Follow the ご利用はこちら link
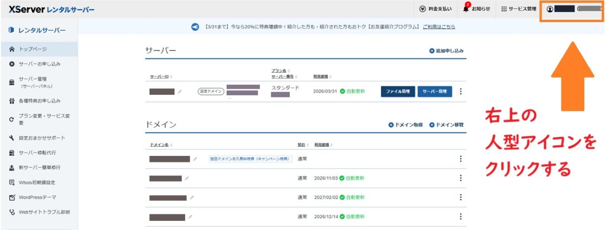Image resolution: width=607 pixels, height=230 pixels. tap(439, 27)
